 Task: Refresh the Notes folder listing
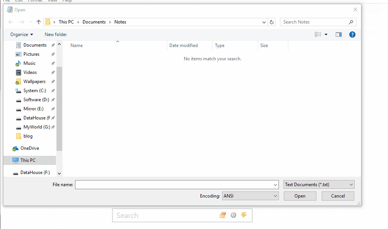click(x=272, y=22)
